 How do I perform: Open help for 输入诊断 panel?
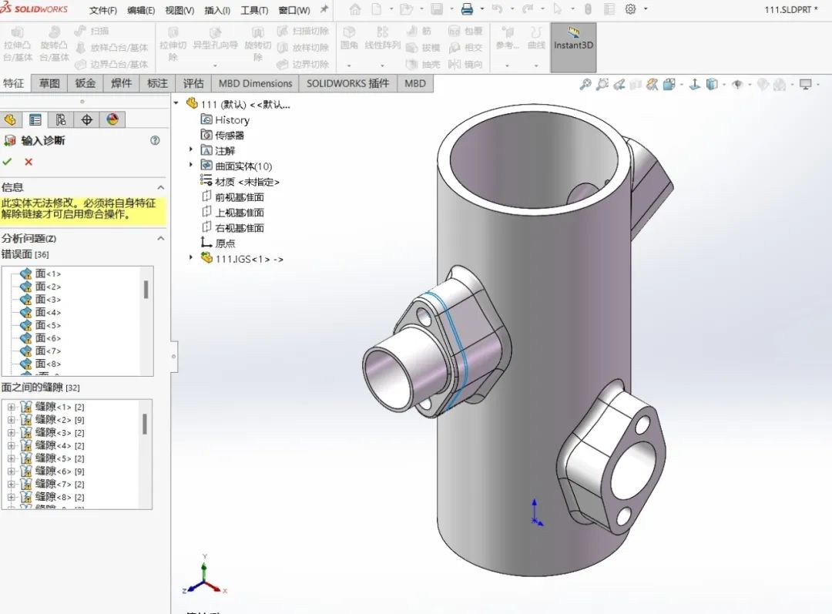[x=155, y=141]
